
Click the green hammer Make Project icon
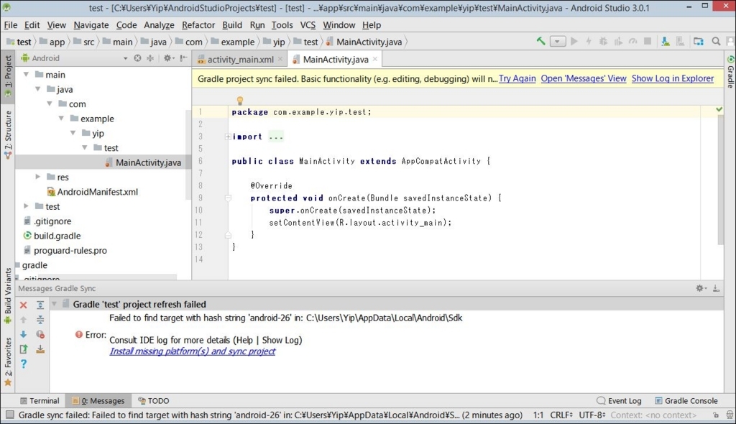(x=540, y=41)
